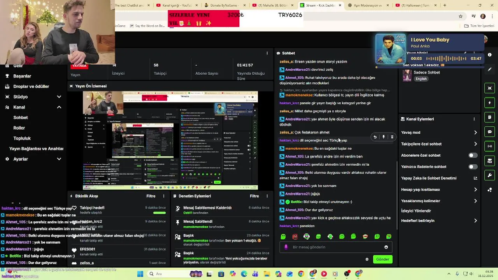Click the three-dots cluster icon in sidebar
498x280 pixels.
click(x=490, y=190)
